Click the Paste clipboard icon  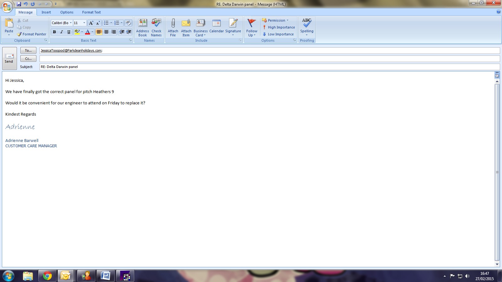[9, 23]
